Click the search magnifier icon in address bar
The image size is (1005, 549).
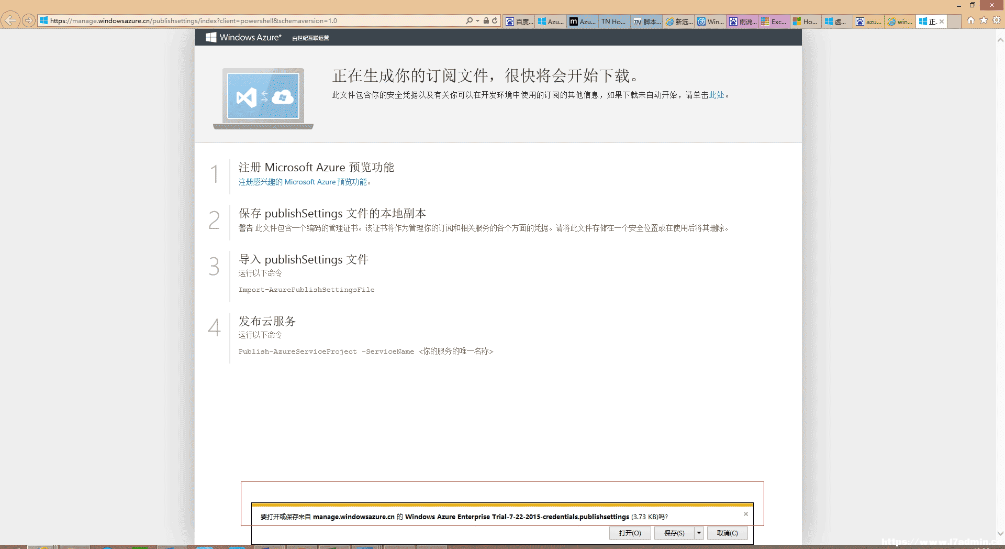469,20
